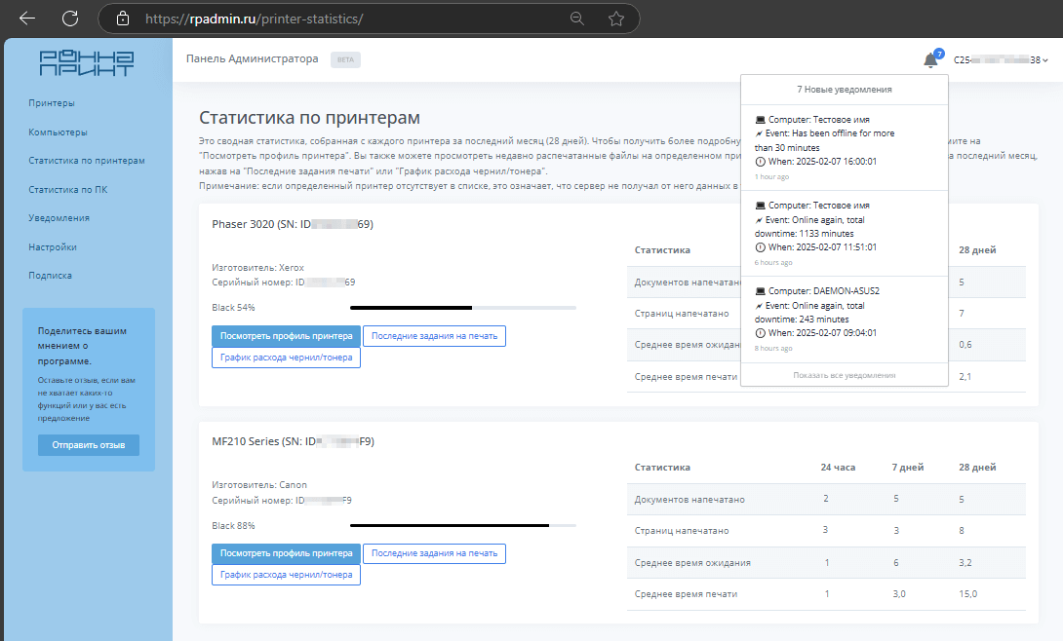Open Настройки in the sidebar

click(53, 247)
